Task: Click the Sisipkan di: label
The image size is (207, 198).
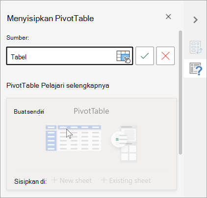Action: (x=30, y=181)
